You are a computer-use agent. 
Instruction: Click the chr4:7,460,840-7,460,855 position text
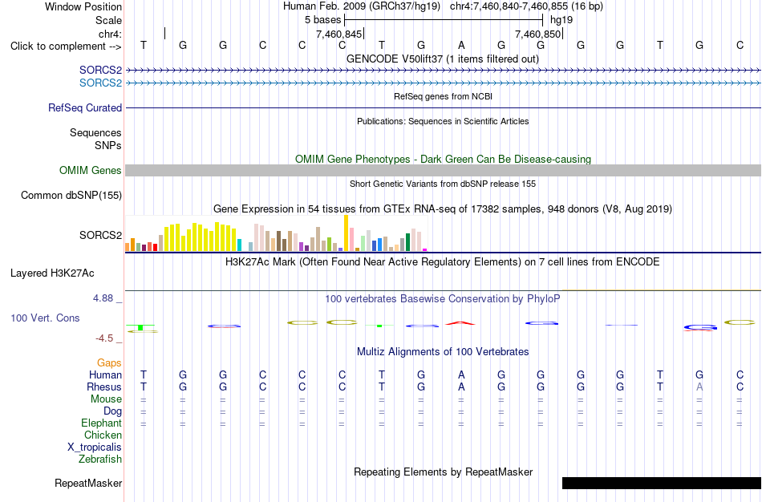click(526, 6)
